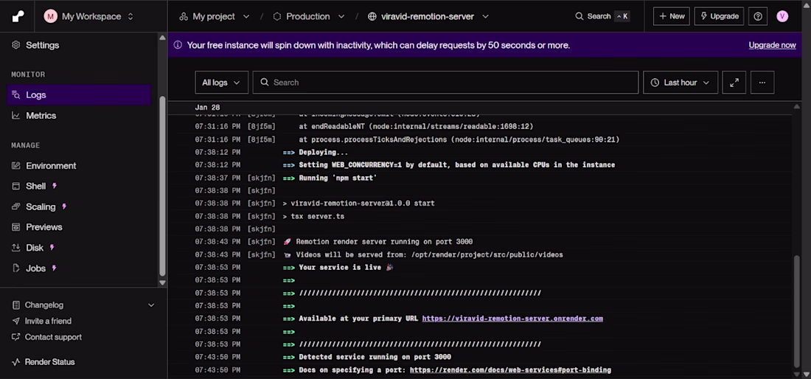This screenshot has width=811, height=379.
Task: Click the log panel scroll-up arrow
Action: click(x=796, y=106)
